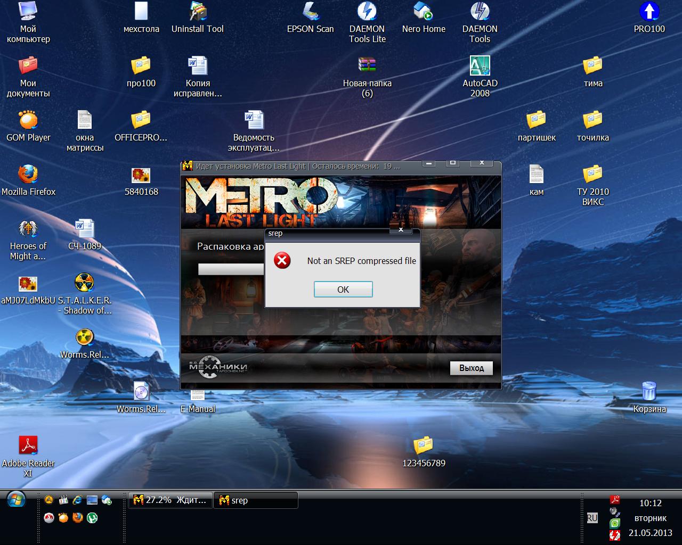Open the Windows Start menu
The width and height of the screenshot is (682, 545).
(x=17, y=500)
